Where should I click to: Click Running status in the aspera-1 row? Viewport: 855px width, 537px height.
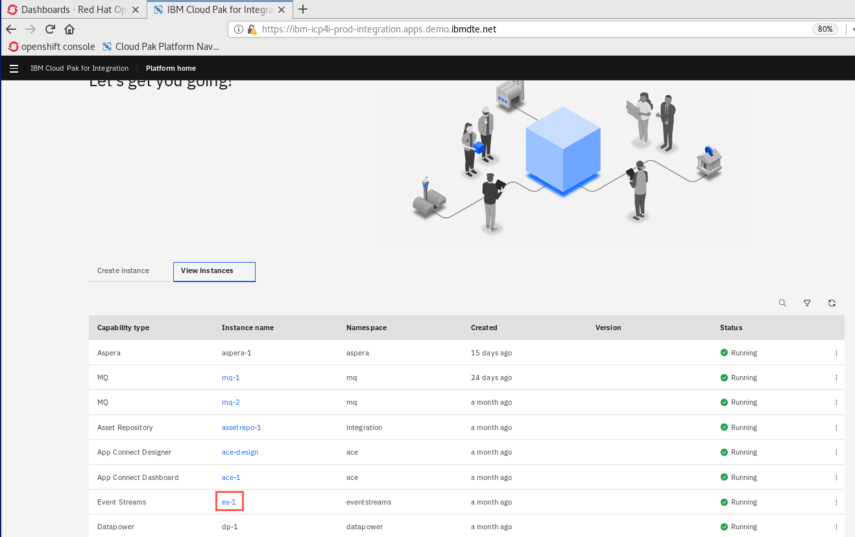pos(738,353)
